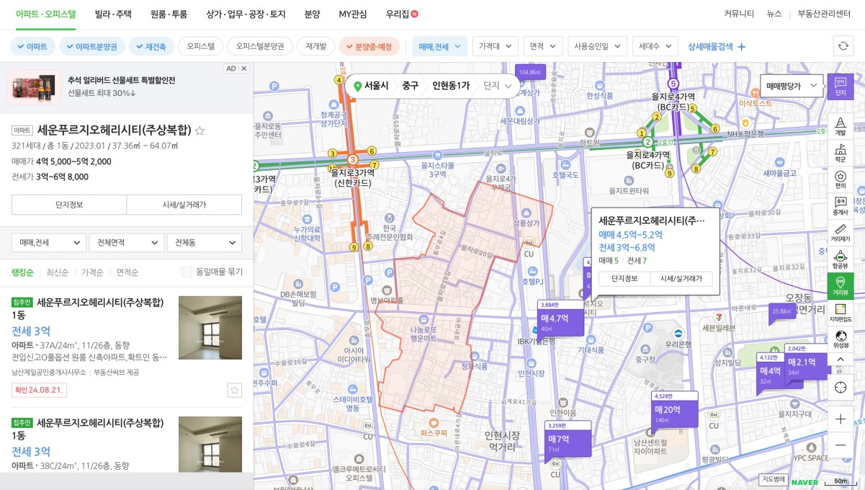Toggle the 오피스텔분양권 filter chip

[260, 46]
